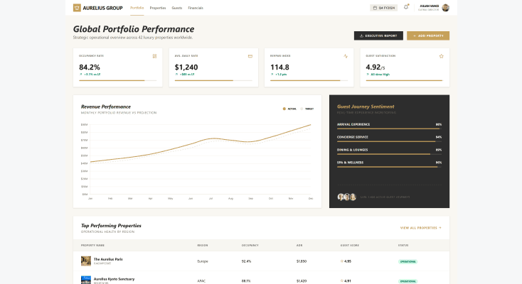Click the trend arrow beside All-time High
522x284 pixels.
pos(367,75)
